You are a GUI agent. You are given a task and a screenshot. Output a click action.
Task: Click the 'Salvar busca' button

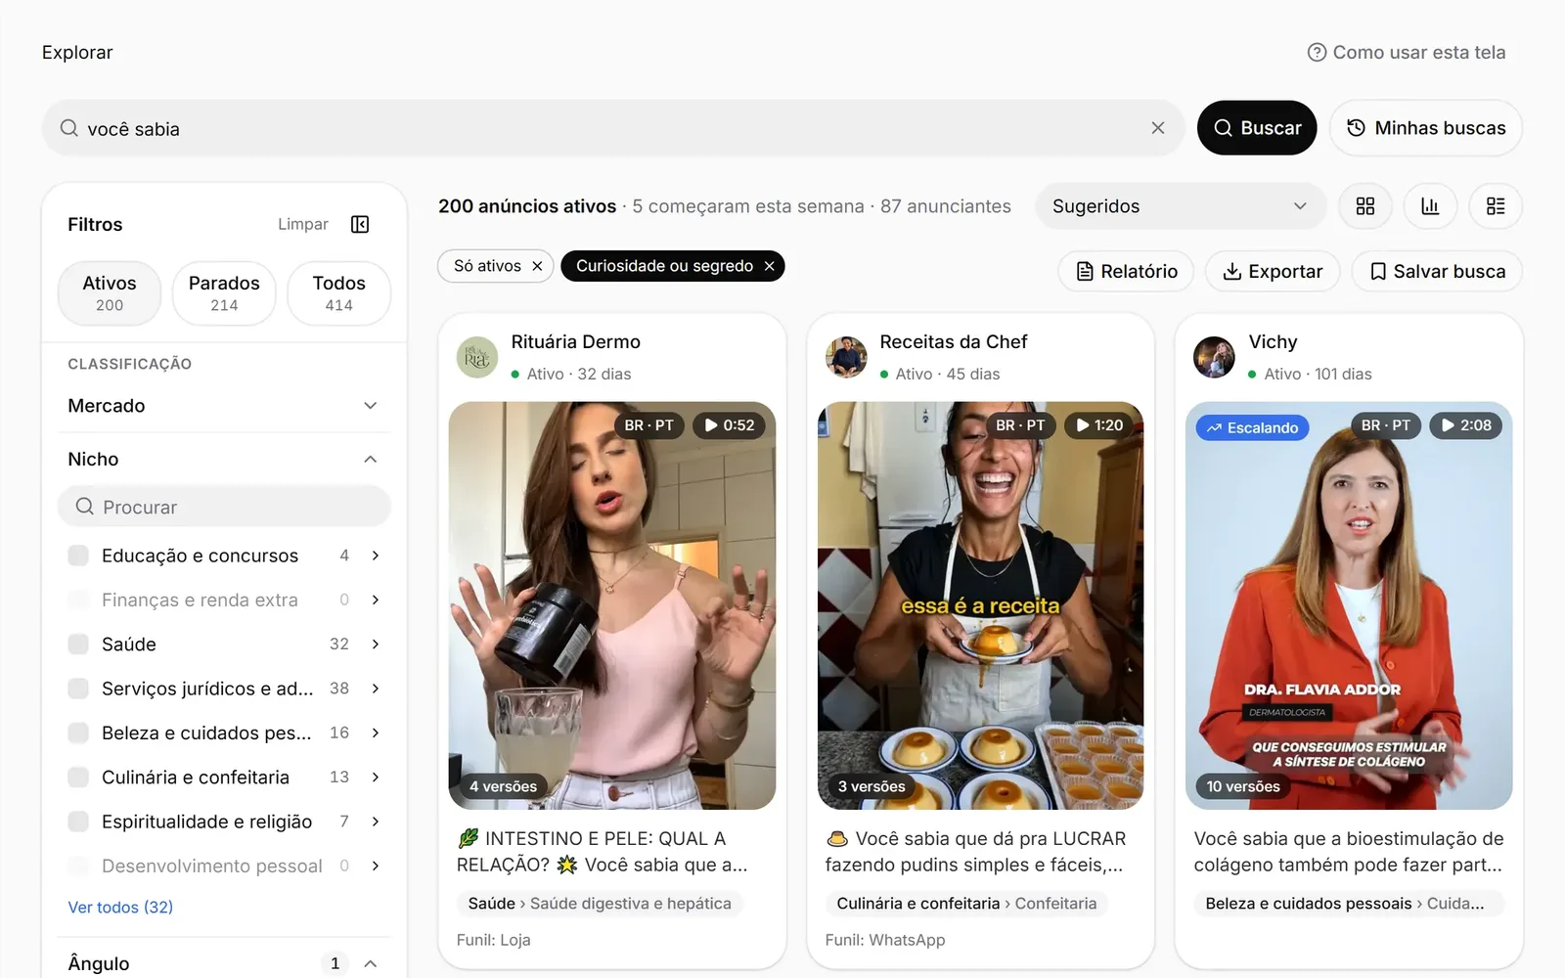point(1437,272)
